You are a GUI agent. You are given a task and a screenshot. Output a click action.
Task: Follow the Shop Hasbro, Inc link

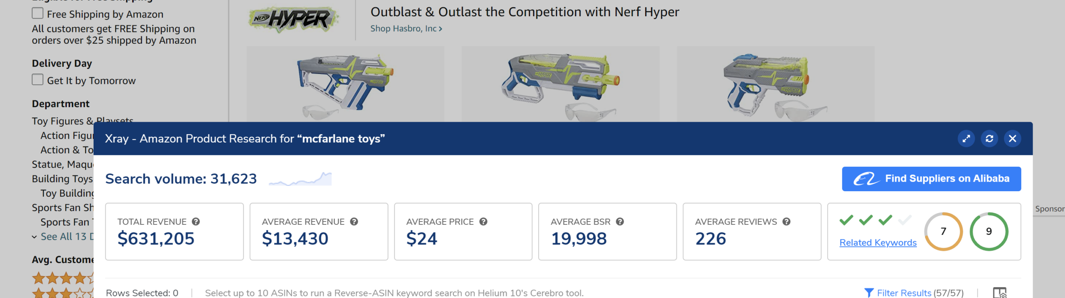pos(406,29)
